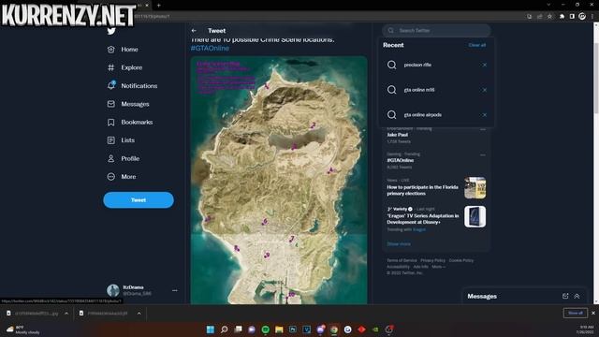Image resolution: width=599 pixels, height=337 pixels.
Task: Open menu for first downloaded jpg file
Action: (66, 314)
